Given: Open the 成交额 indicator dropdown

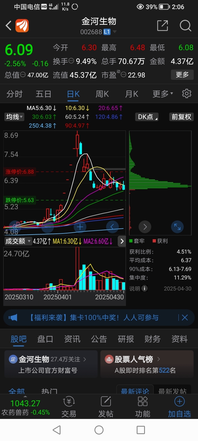Looking at the screenshot, I should tap(18, 241).
